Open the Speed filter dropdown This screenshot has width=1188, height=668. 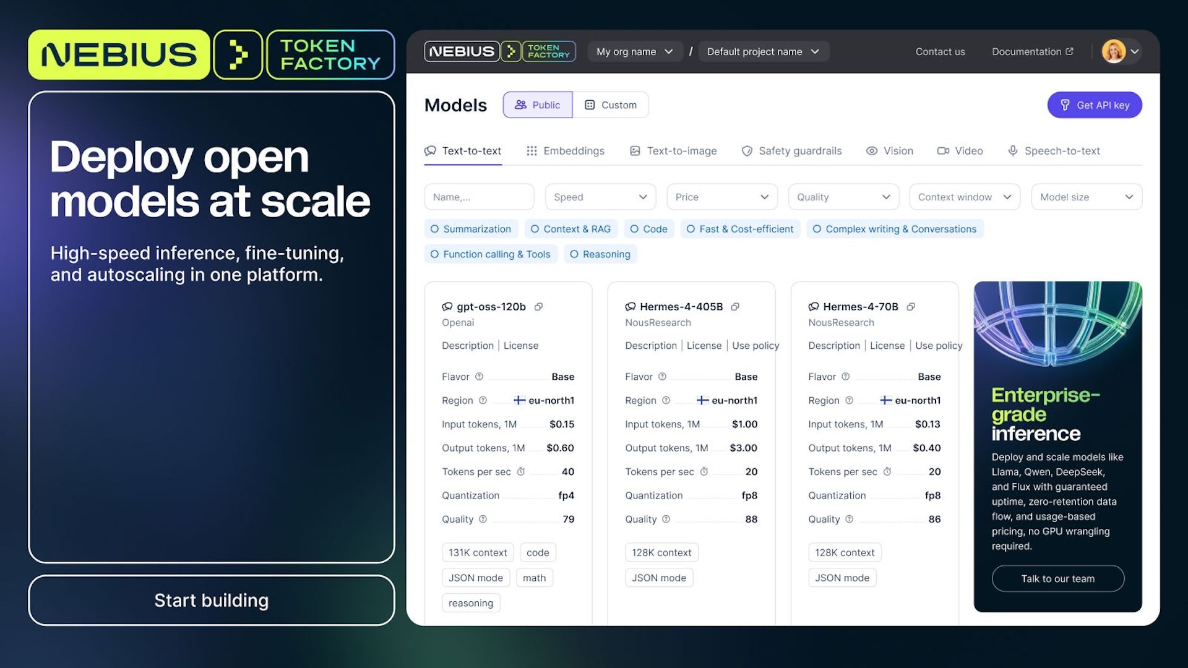[x=600, y=197]
